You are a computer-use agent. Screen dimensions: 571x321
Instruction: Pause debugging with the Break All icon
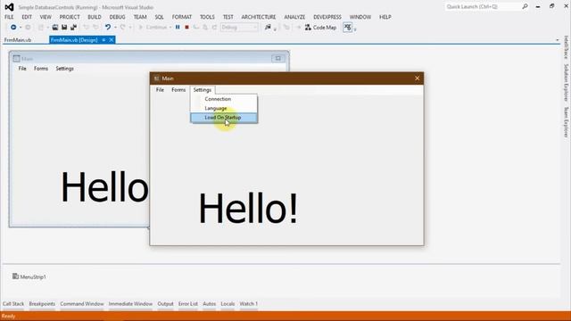(178, 28)
